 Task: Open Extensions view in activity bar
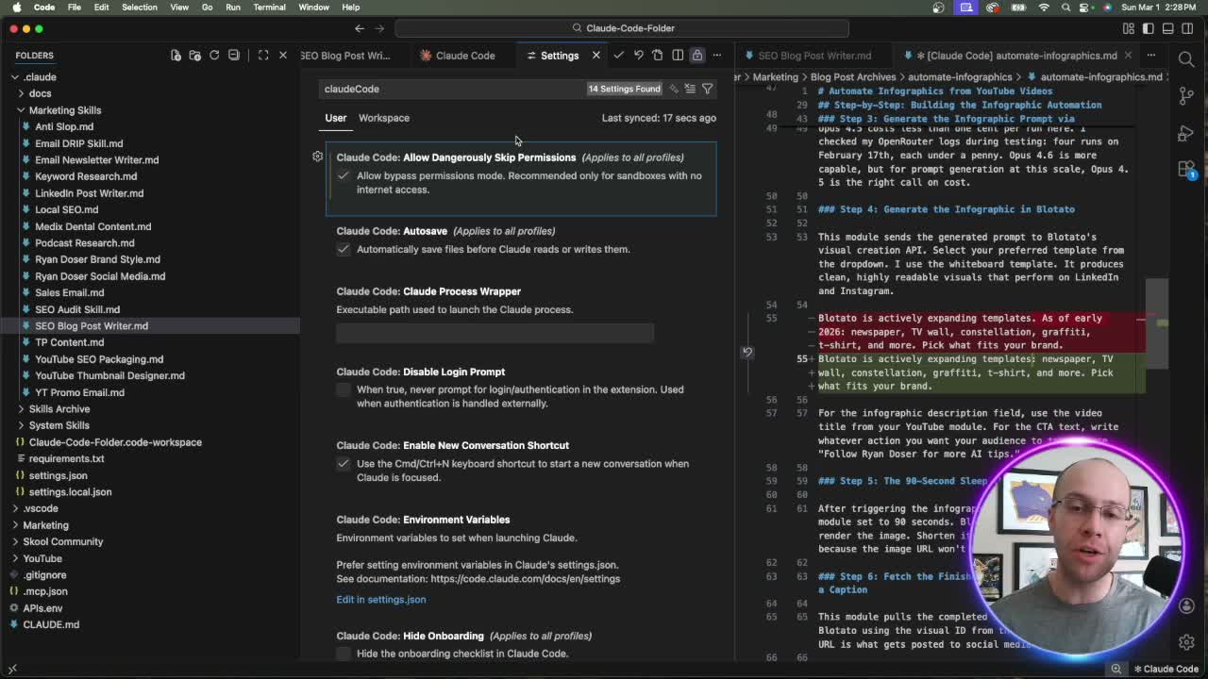click(x=1186, y=170)
